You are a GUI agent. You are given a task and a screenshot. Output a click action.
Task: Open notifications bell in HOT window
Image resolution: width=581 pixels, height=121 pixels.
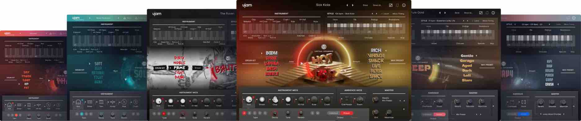coord(397,5)
